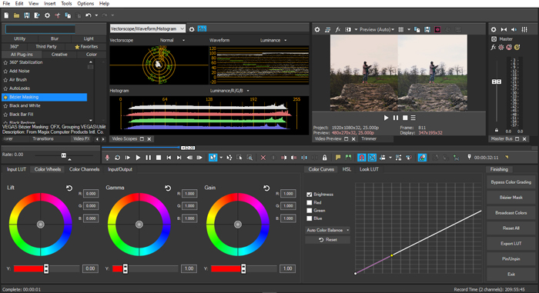Toggle favorite star for Add Noise

(5, 71)
